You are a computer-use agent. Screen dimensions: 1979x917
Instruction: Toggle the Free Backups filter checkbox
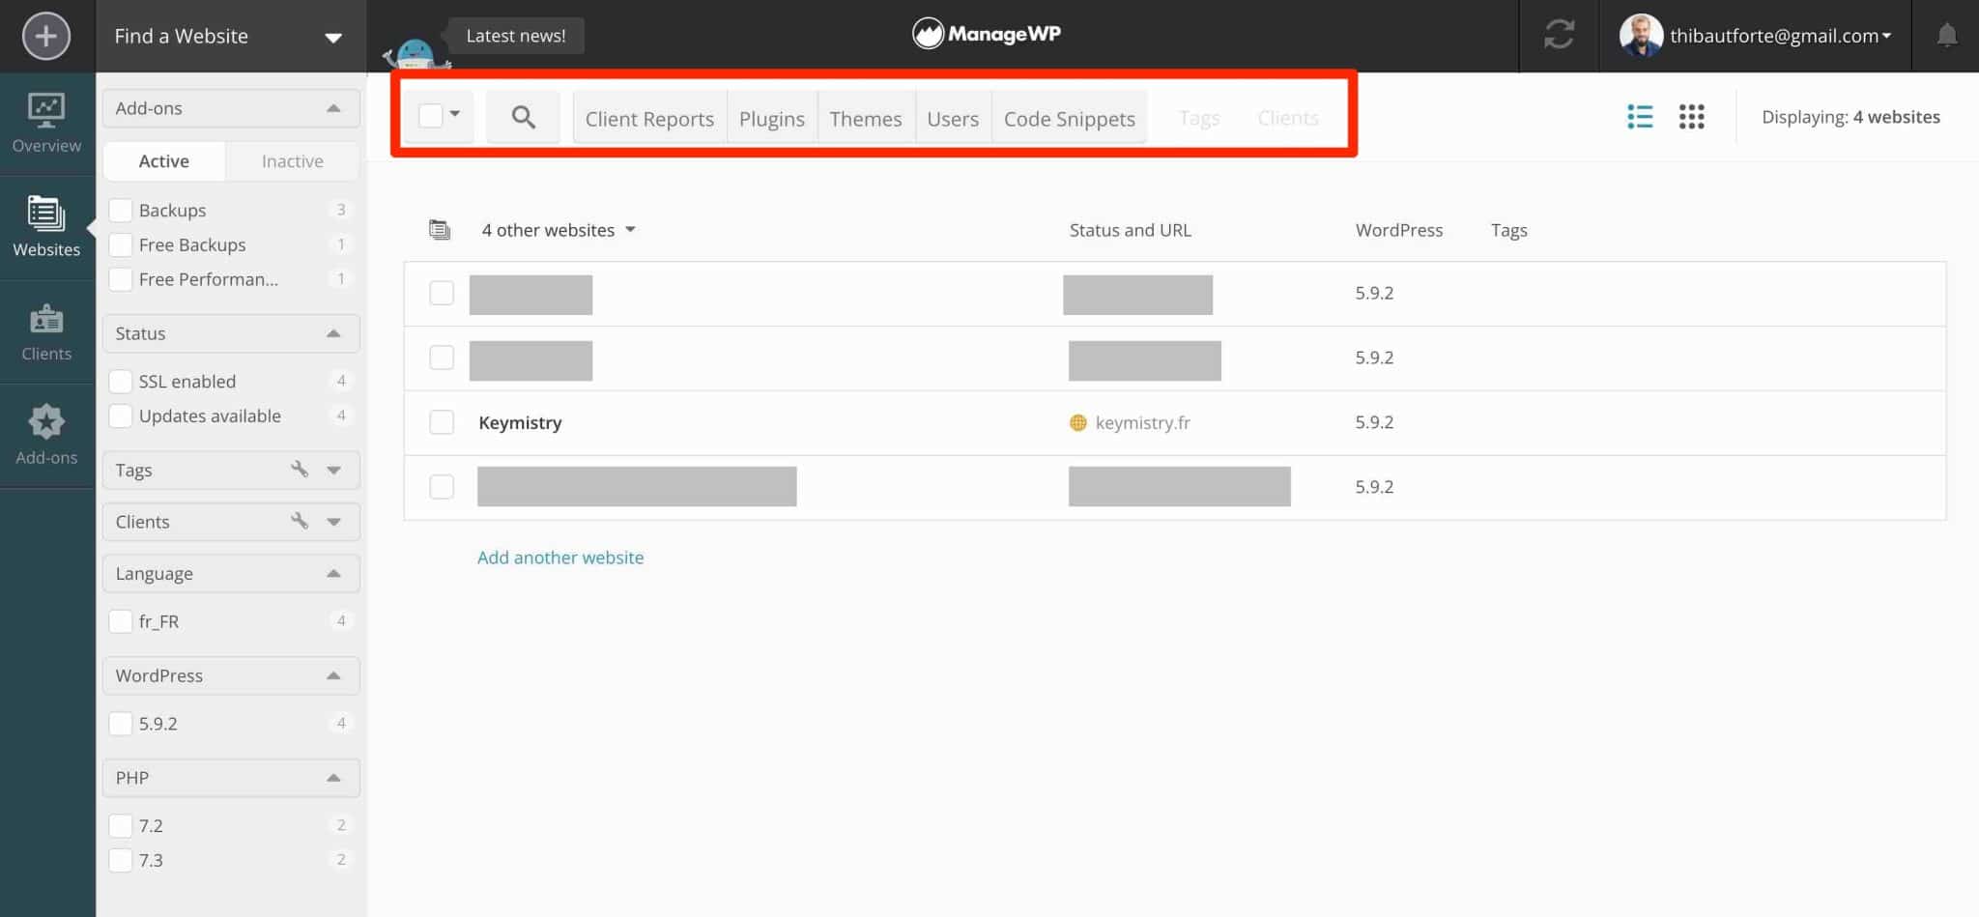coord(121,244)
